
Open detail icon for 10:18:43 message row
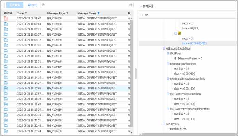[6, 104]
